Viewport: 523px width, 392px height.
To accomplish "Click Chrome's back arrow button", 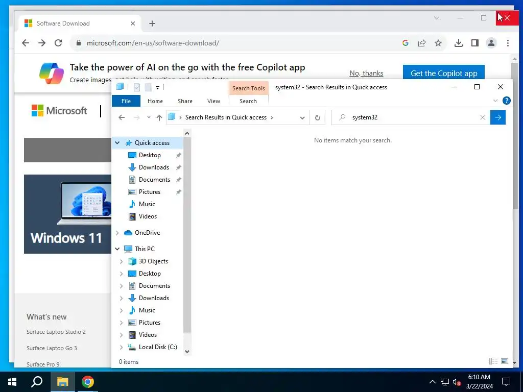I will pyautogui.click(x=26, y=43).
